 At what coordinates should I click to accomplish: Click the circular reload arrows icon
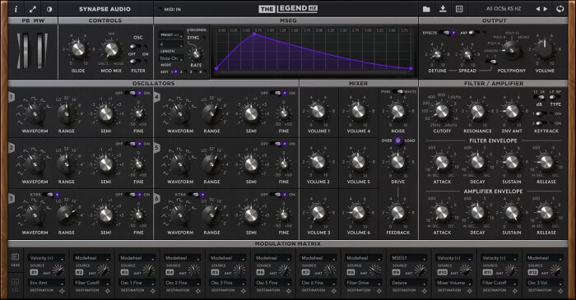pos(560,9)
